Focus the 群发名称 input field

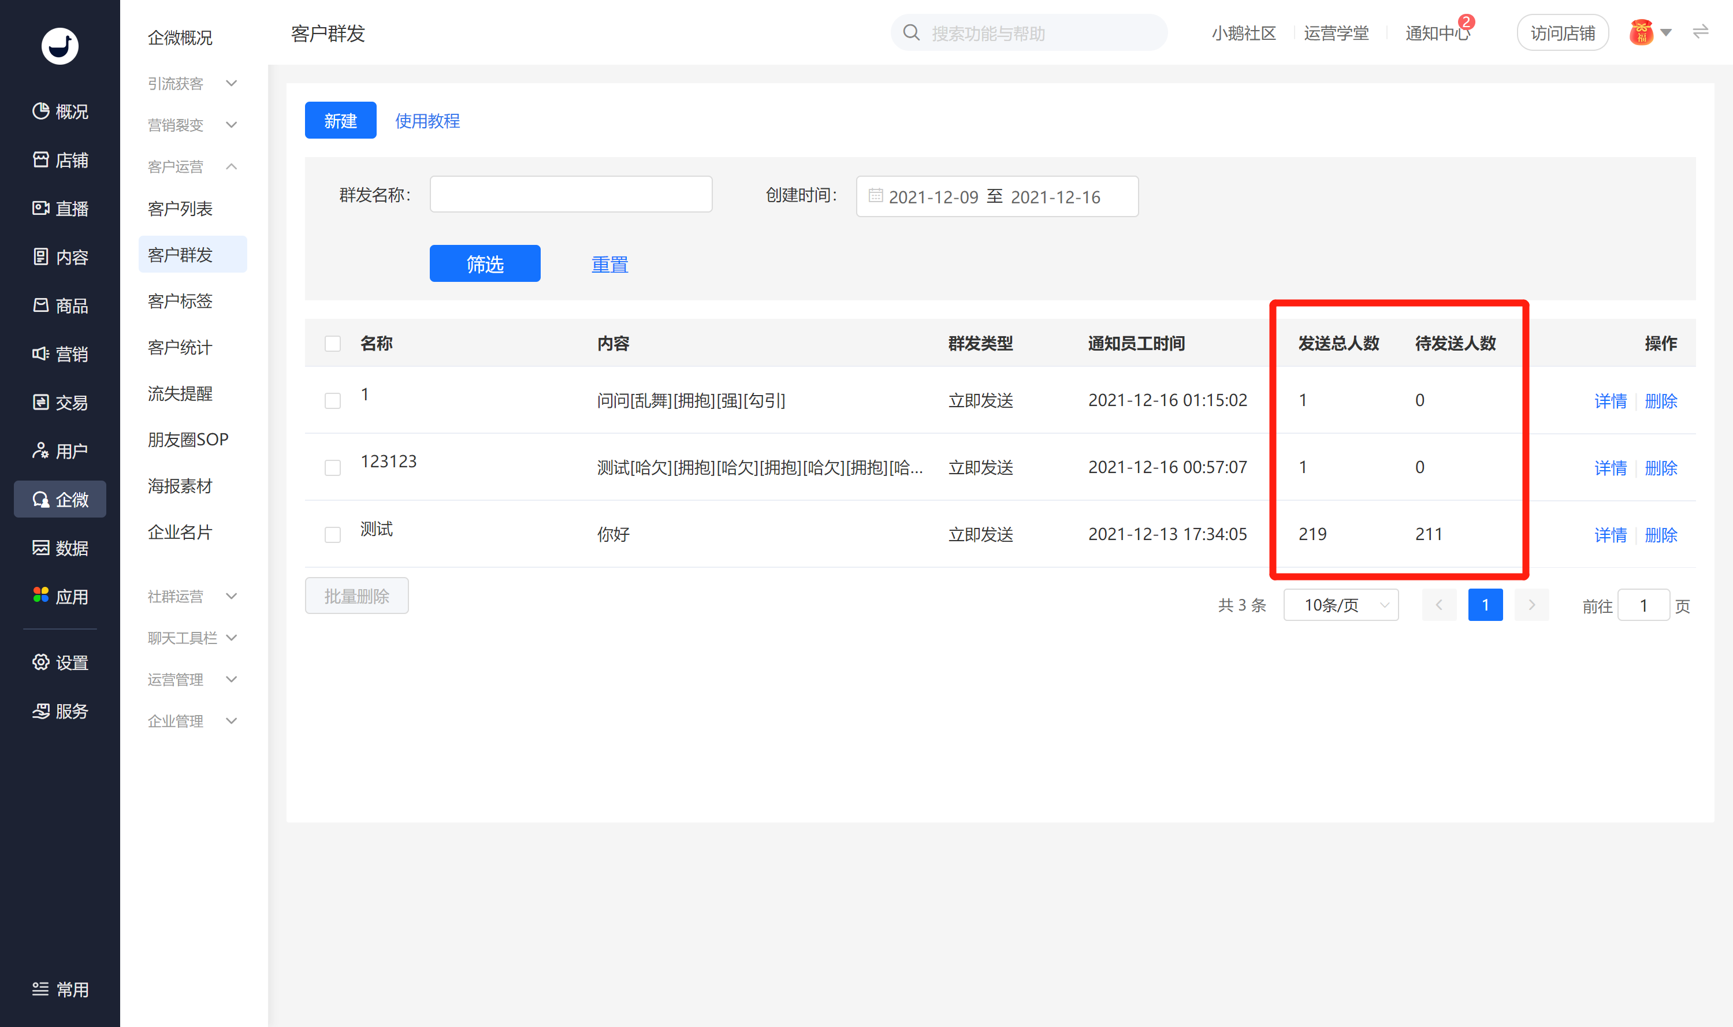571,194
